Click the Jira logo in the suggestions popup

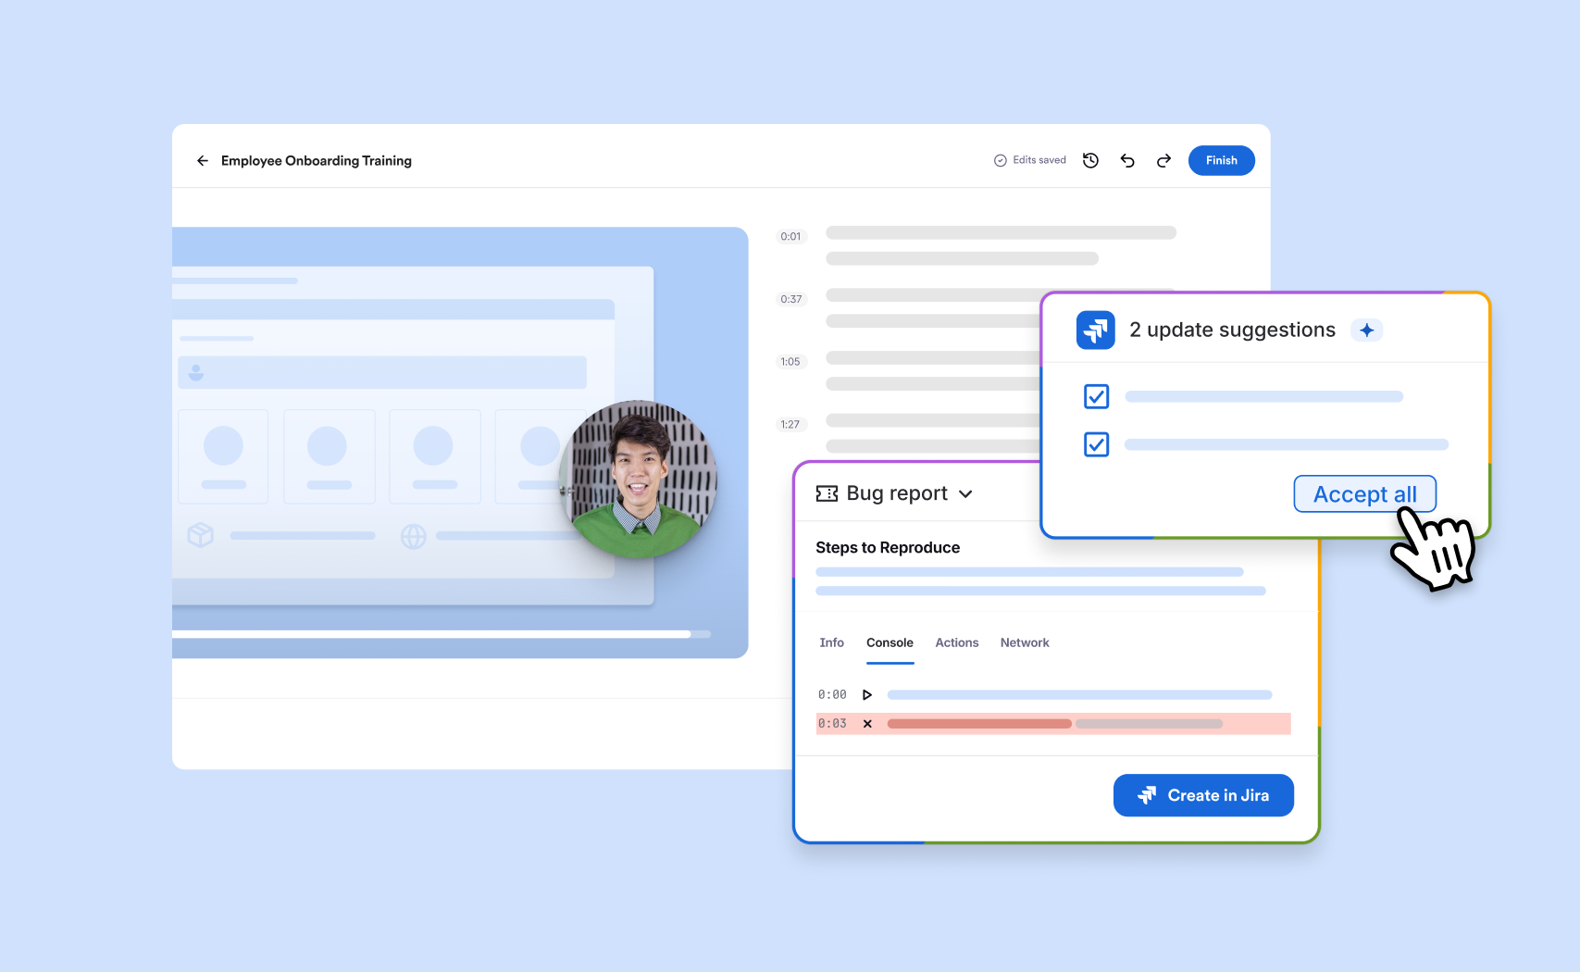1095,330
